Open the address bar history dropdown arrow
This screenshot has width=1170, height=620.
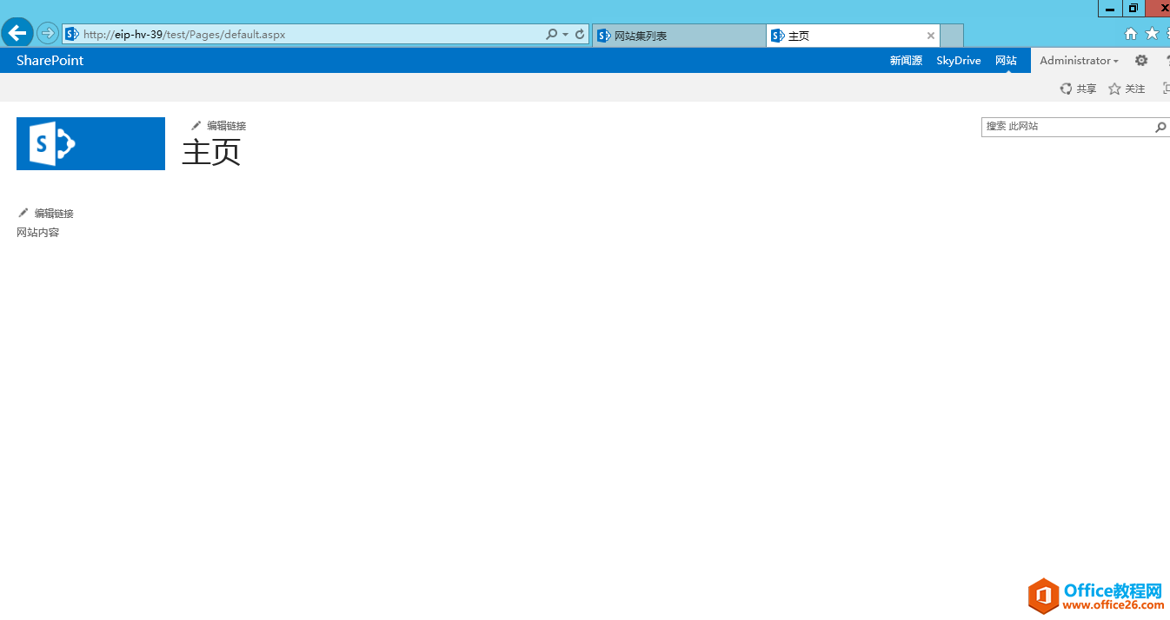tap(566, 35)
